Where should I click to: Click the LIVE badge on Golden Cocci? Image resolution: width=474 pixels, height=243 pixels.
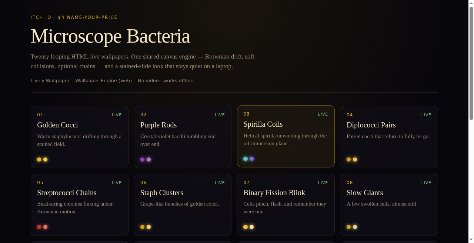[x=117, y=115]
